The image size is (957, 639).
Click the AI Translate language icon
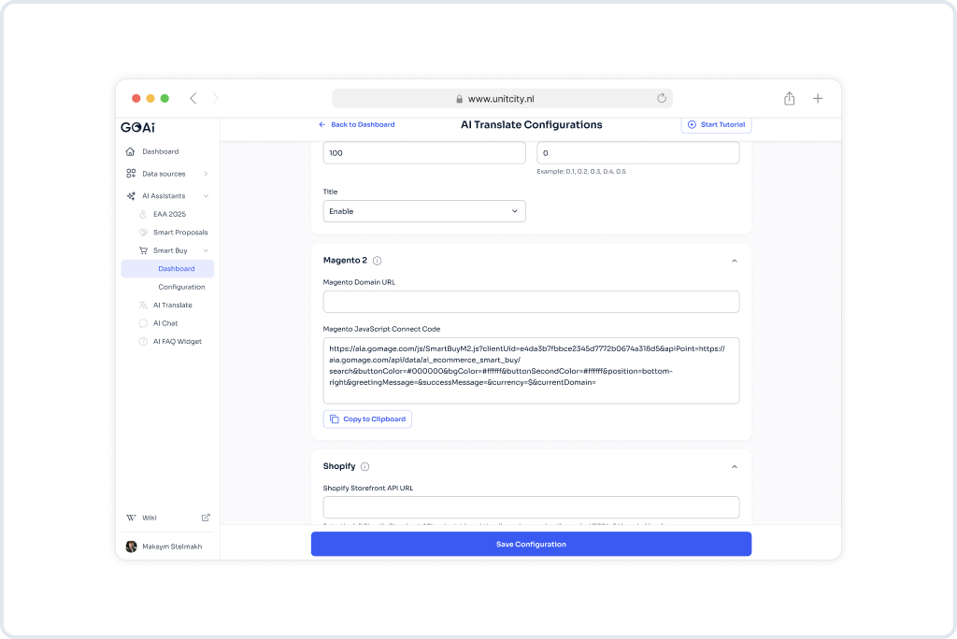coord(143,305)
